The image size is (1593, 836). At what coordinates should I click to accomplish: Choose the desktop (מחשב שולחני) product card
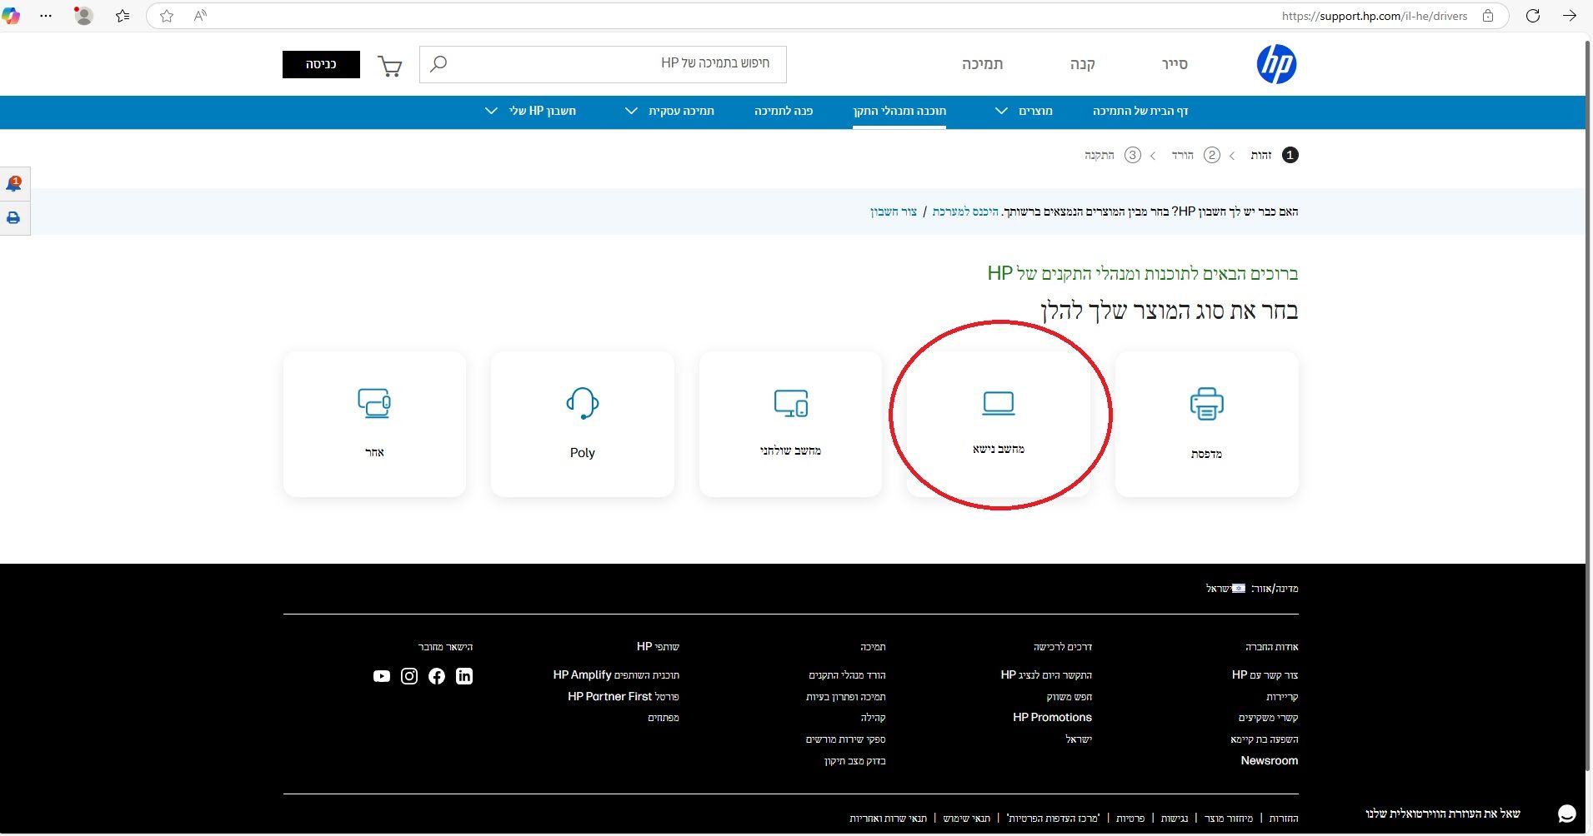click(790, 424)
